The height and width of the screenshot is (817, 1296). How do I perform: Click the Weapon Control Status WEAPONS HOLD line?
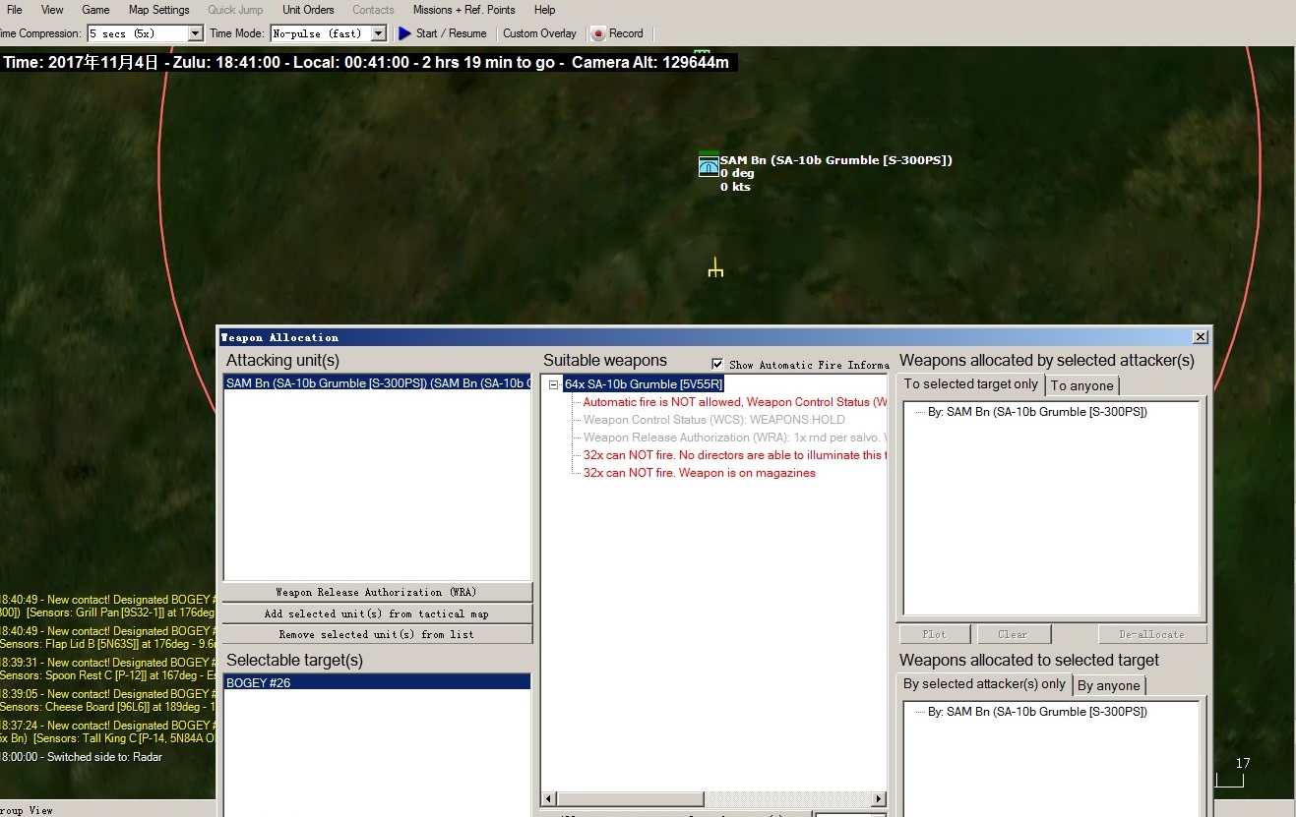coord(713,420)
